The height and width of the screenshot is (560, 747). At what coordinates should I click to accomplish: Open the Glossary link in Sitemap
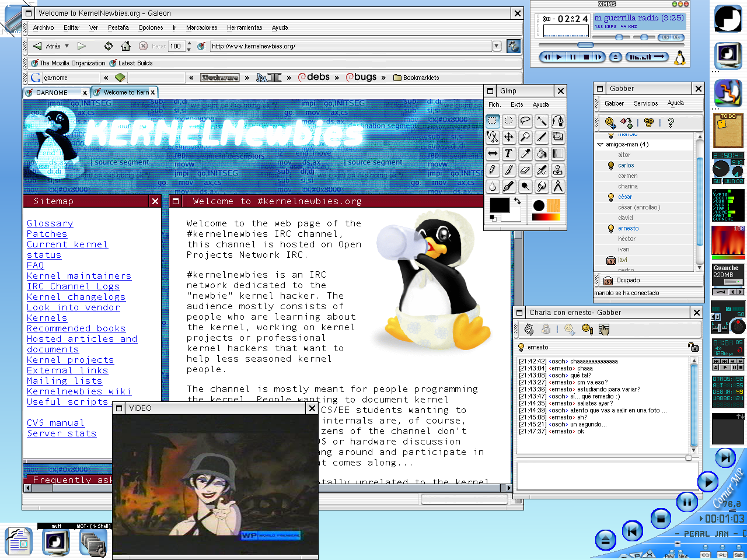50,223
